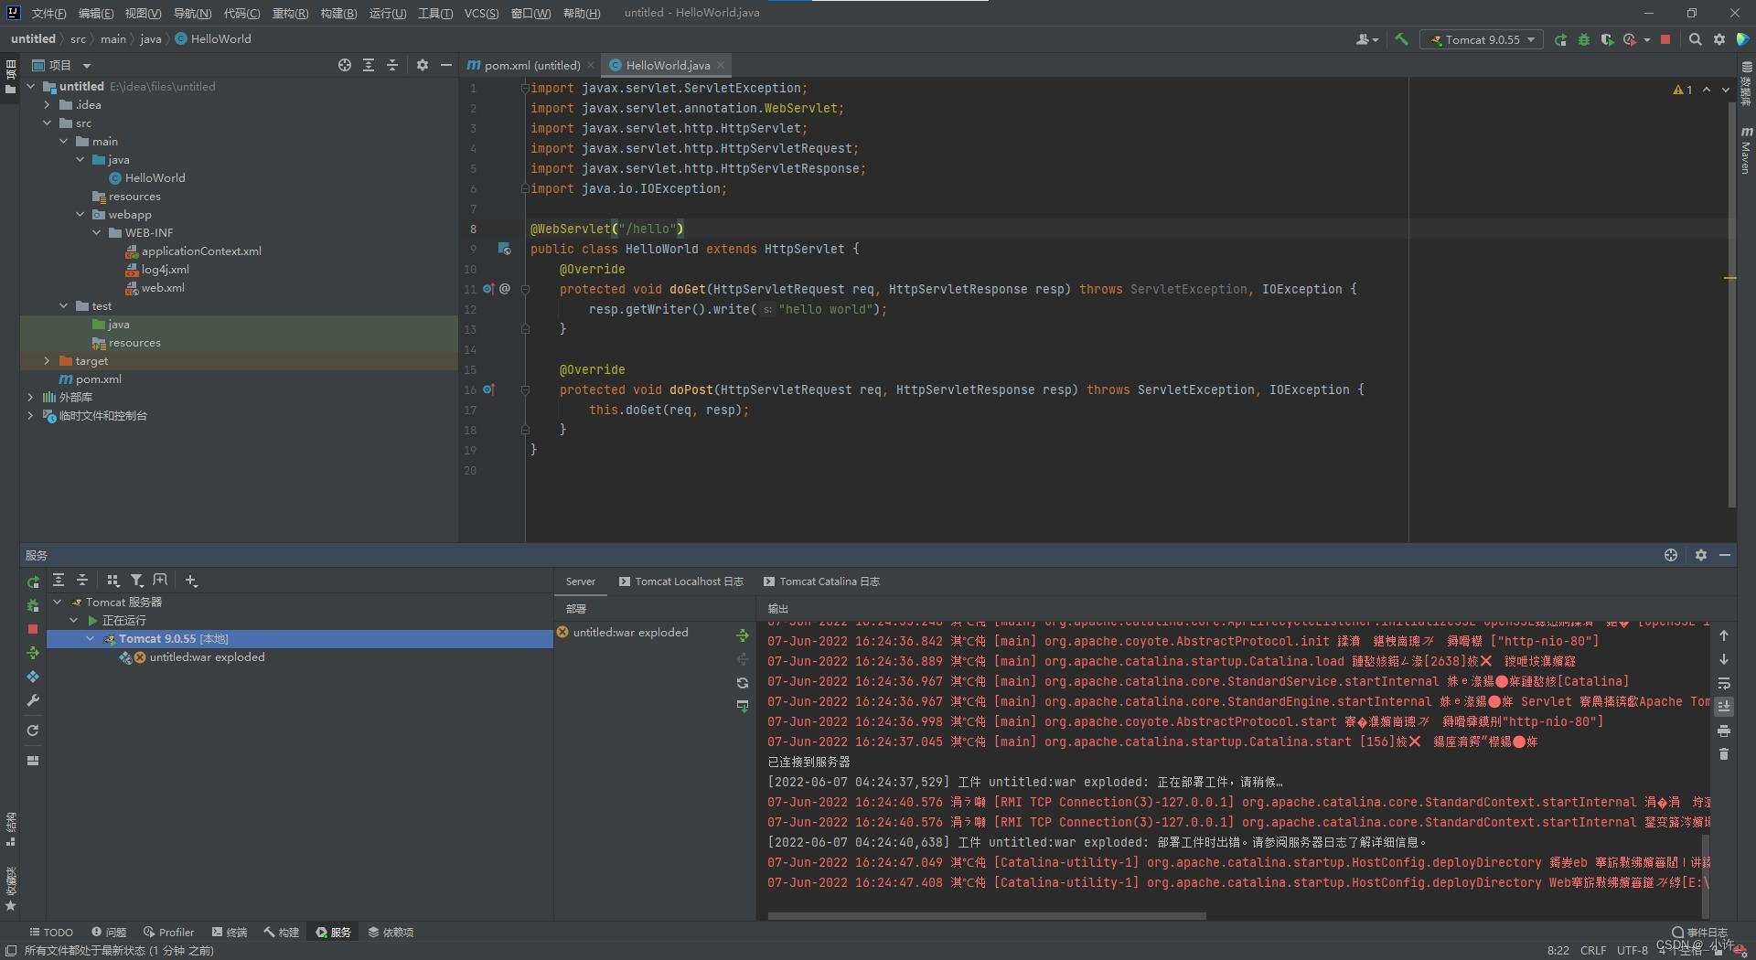Viewport: 1756px width, 960px height.
Task: Switch to Tomcat Localhost 日志 tab
Action: (x=681, y=581)
